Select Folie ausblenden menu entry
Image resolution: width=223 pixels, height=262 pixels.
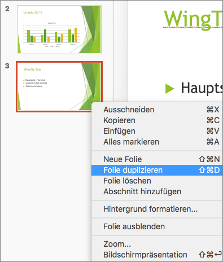point(157,226)
